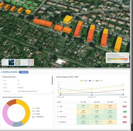Click the 'Proj. 2080' column header

(x=110, y=102)
